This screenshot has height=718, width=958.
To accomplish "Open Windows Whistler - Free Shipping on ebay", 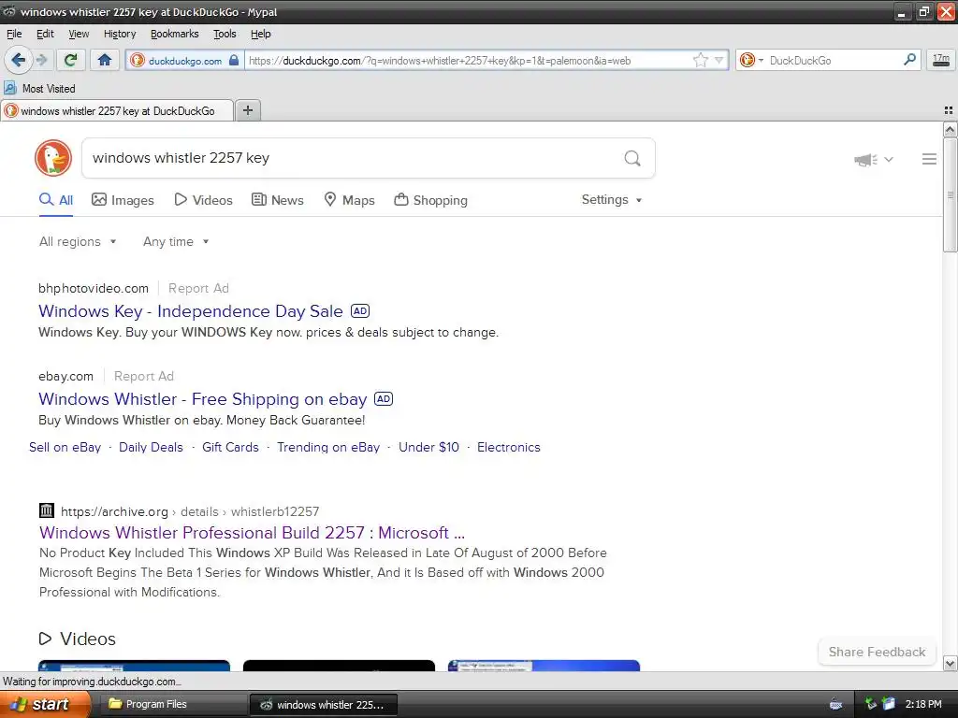I will coord(203,399).
